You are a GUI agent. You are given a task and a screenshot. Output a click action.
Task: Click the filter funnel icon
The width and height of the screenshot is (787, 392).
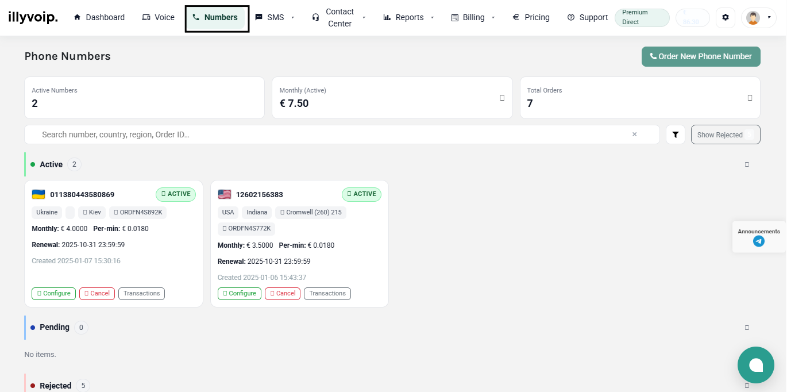coord(676,134)
